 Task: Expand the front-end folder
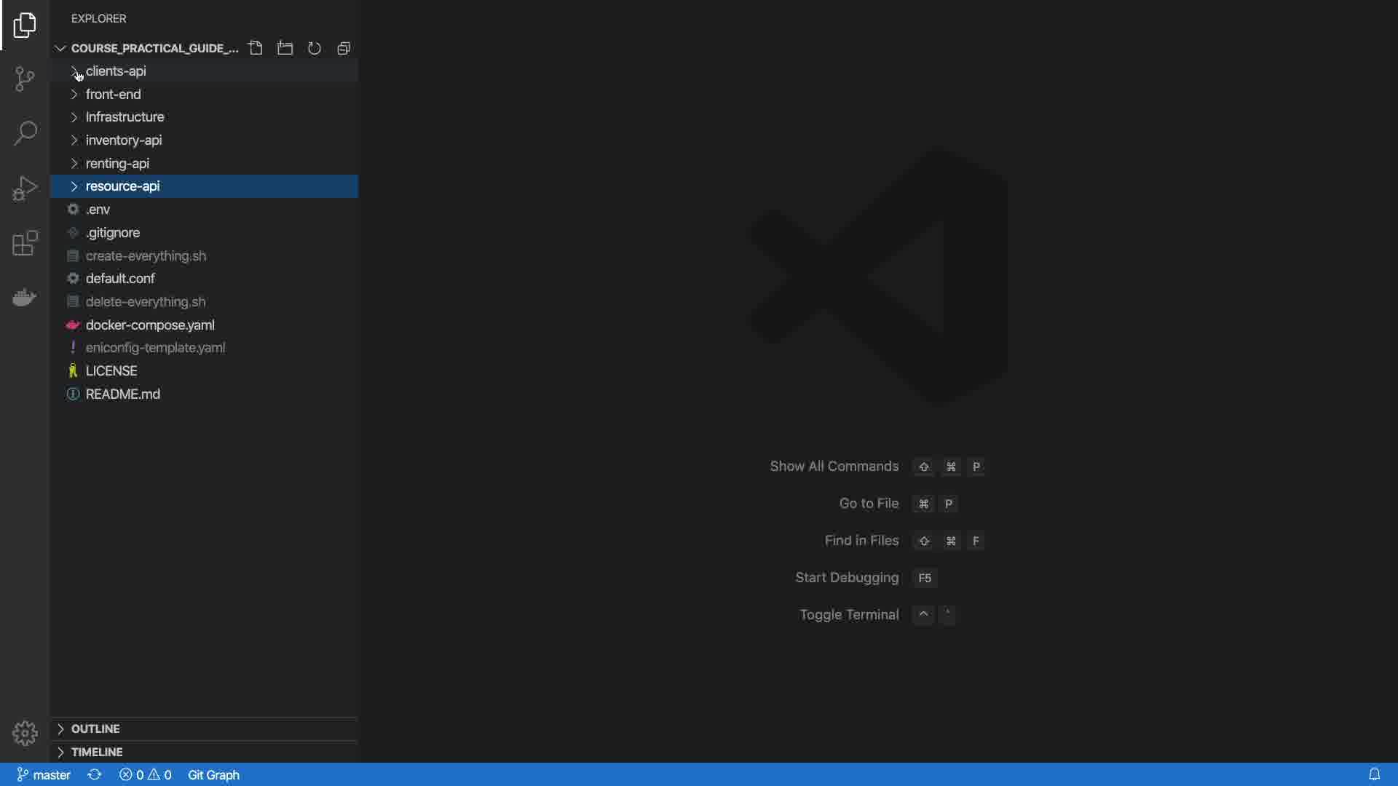[113, 94]
